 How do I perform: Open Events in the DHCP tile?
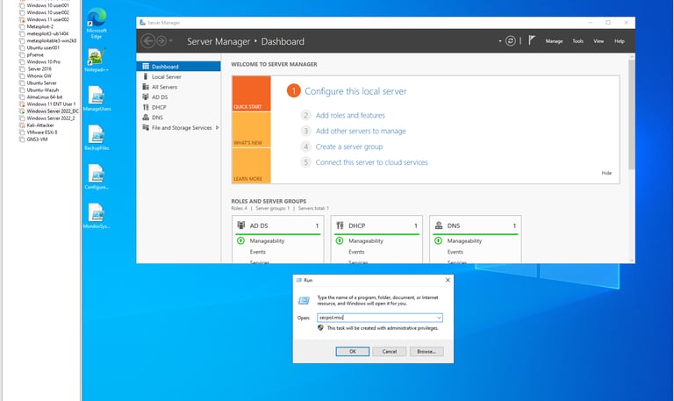pos(356,252)
